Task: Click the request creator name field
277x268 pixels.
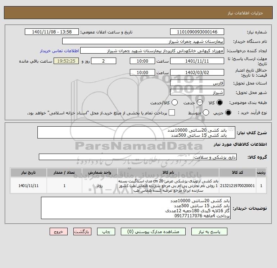Action: point(152,50)
